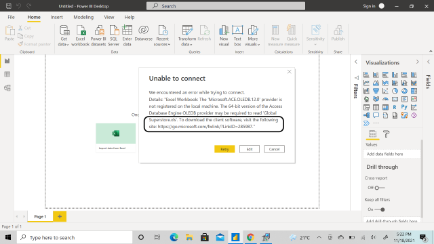Open Microsoft Edge from taskbar

174,237
